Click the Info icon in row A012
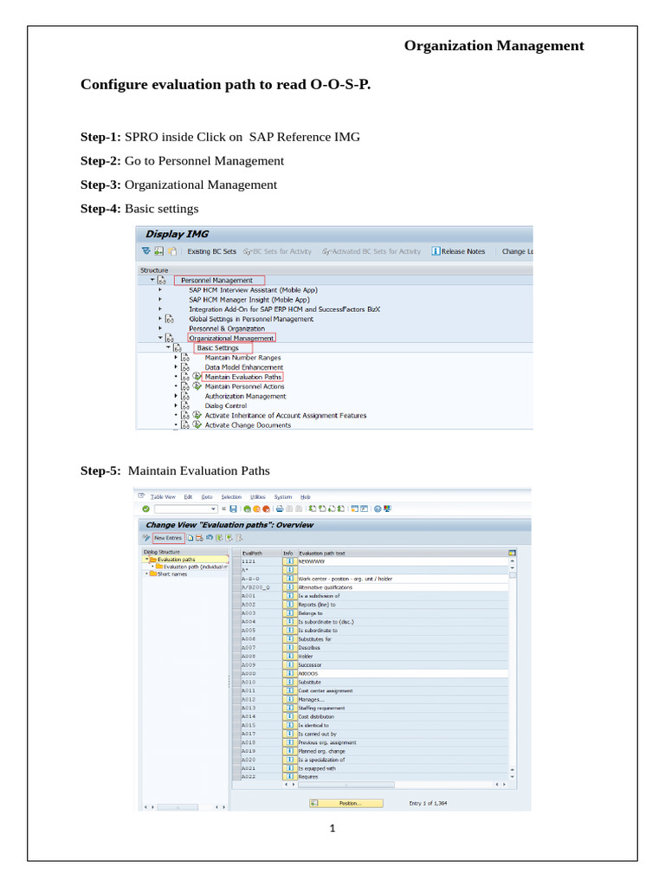 point(289,699)
